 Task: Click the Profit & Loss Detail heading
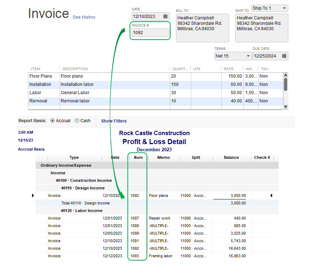(154, 142)
